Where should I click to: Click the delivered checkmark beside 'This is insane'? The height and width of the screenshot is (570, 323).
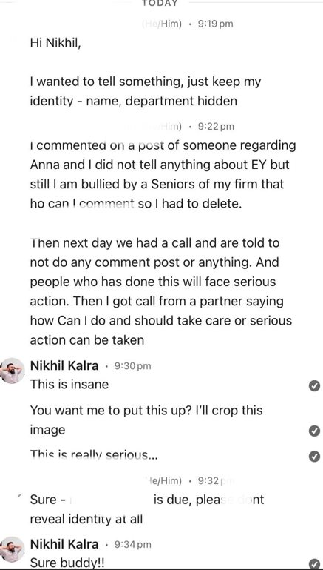[x=314, y=385]
